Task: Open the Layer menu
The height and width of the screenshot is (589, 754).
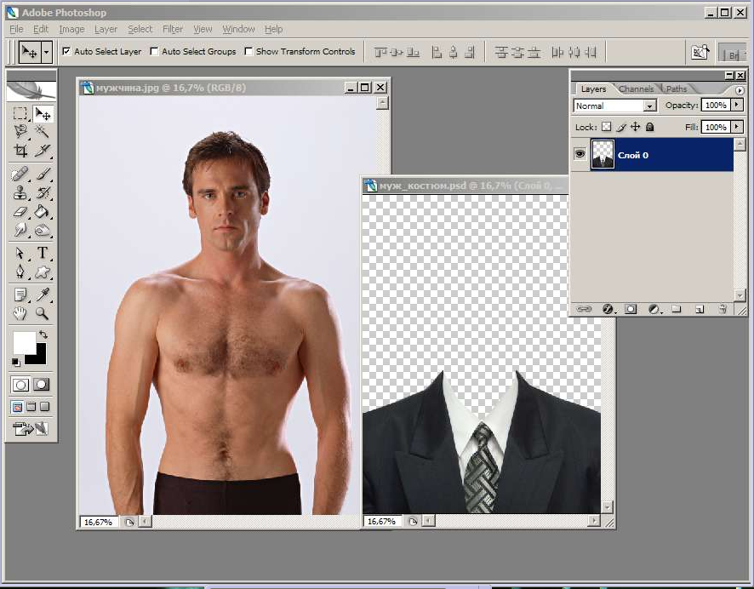Action: (106, 29)
